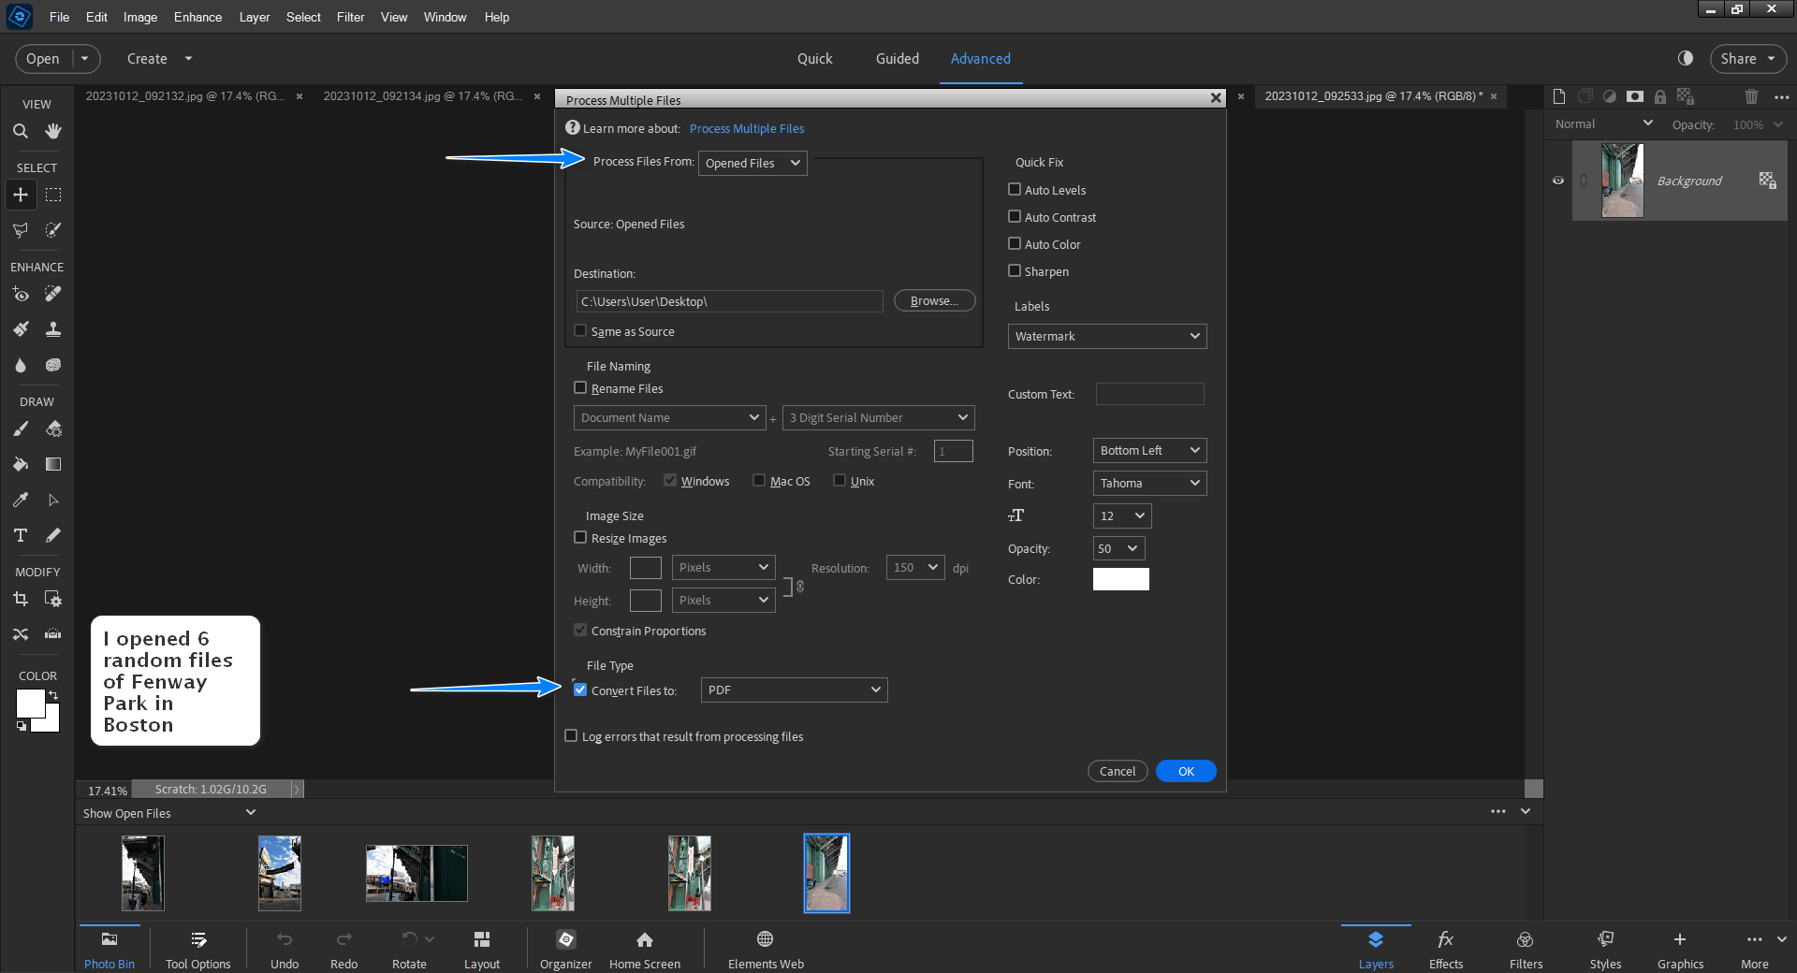The height and width of the screenshot is (973, 1797).
Task: Open the Process Files From dropdown
Action: pos(752,163)
